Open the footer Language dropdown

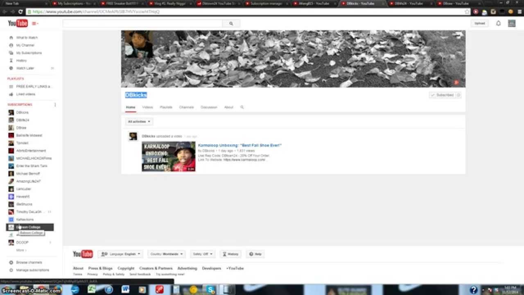120,254
